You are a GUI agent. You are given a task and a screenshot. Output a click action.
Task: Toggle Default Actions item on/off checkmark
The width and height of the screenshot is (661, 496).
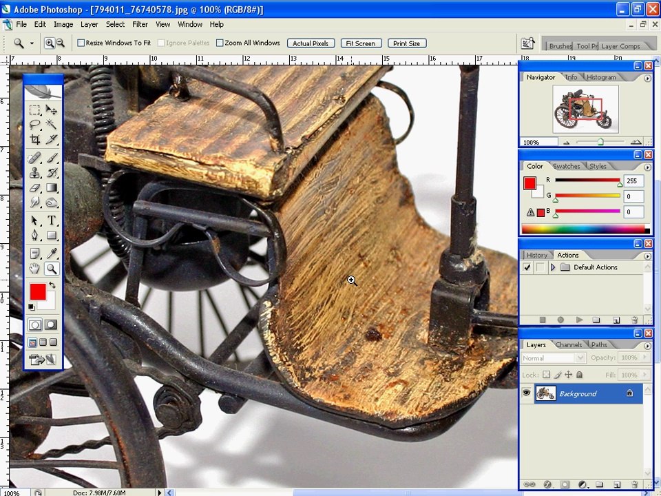pos(527,267)
